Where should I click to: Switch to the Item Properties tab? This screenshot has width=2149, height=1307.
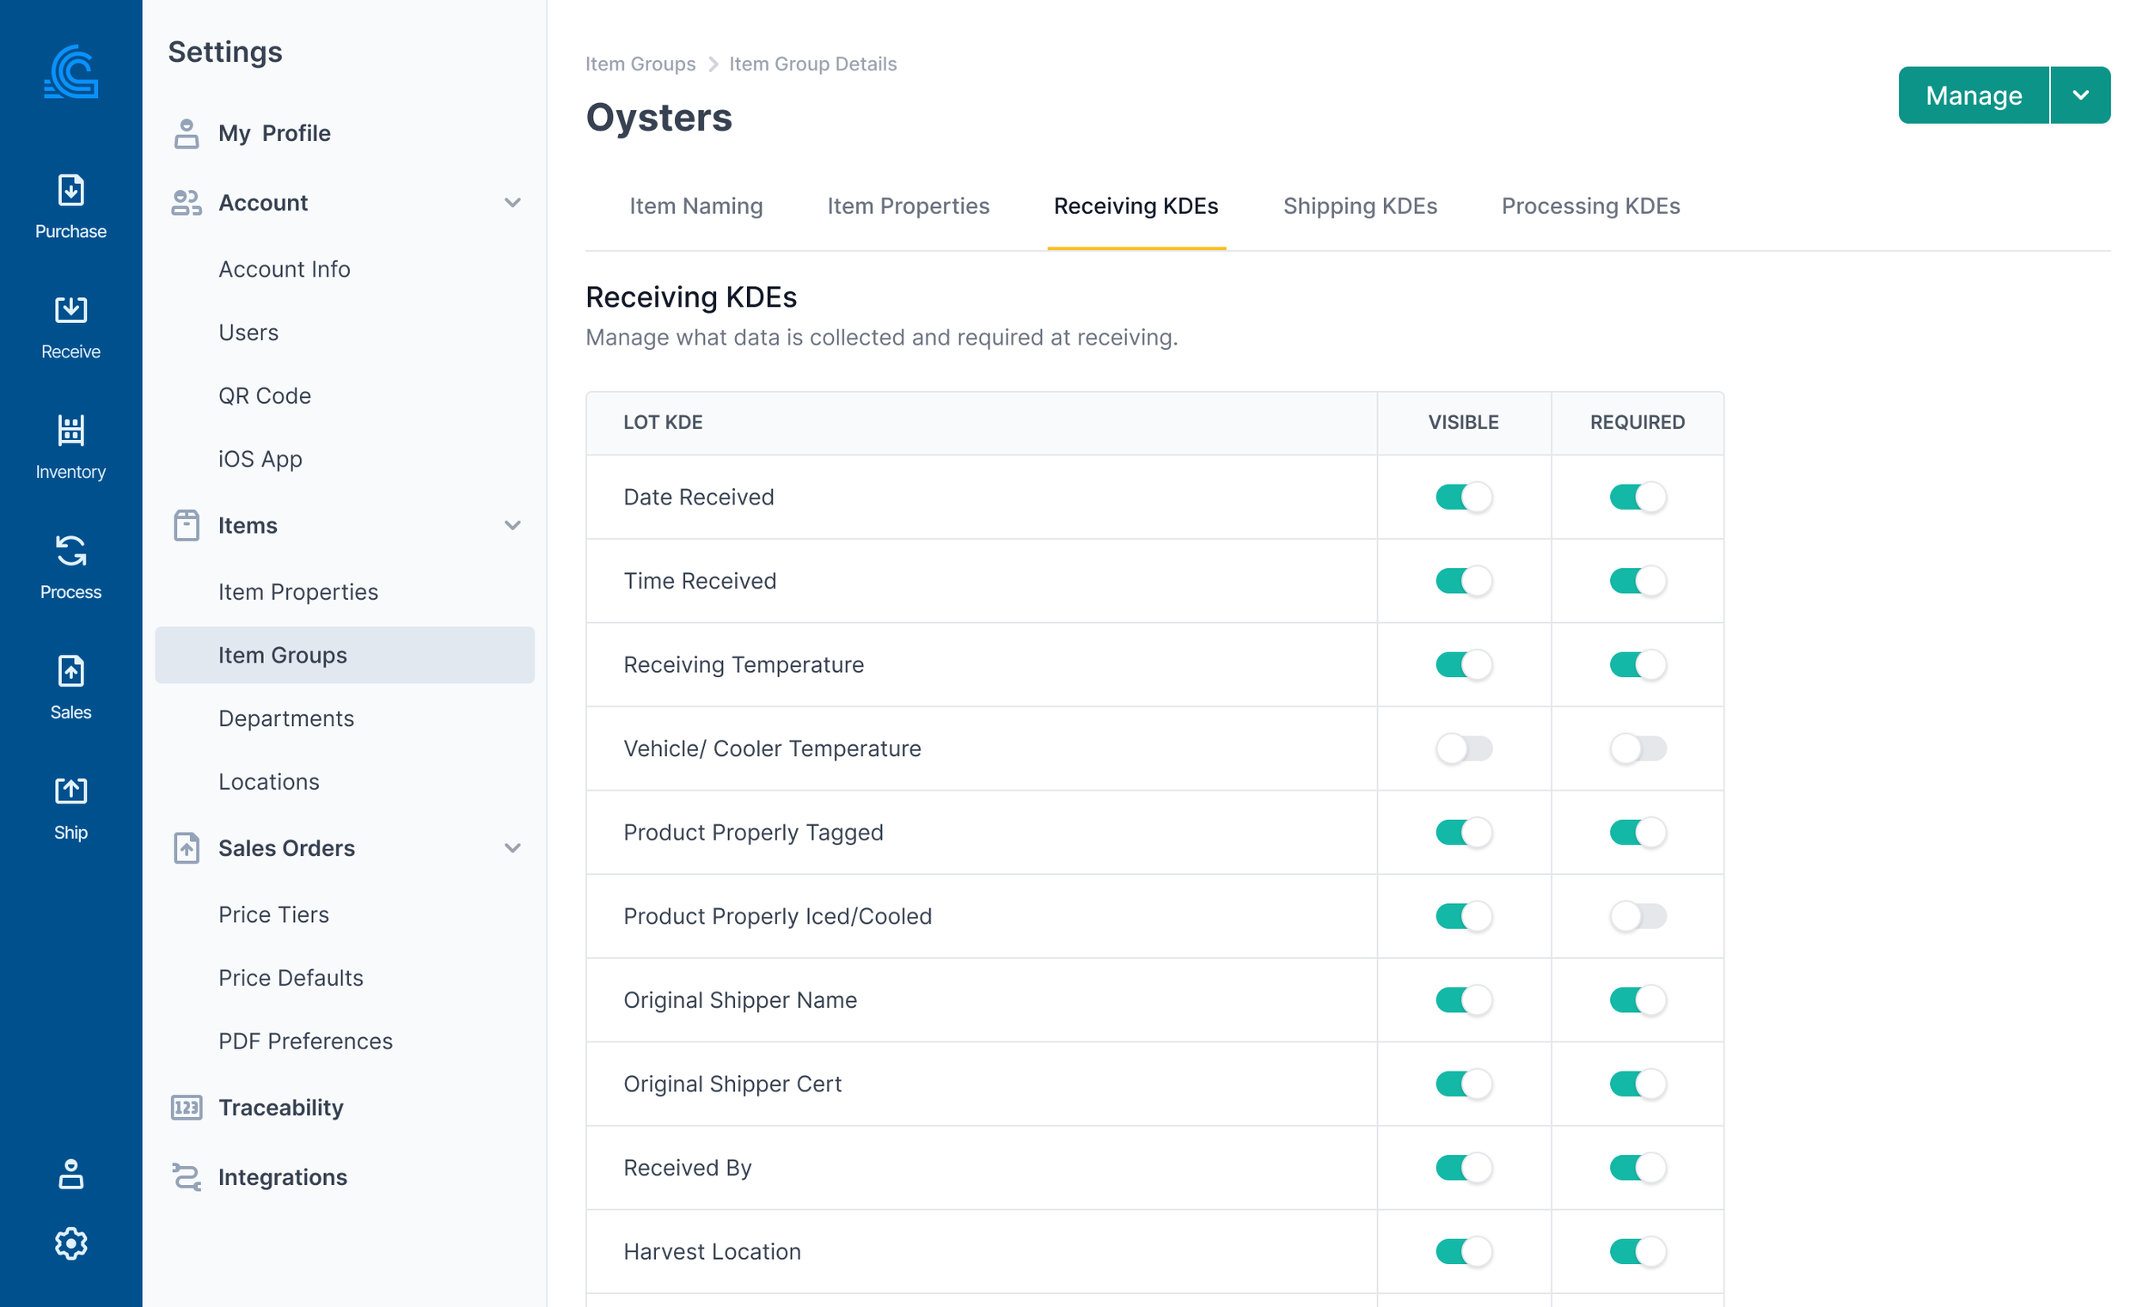click(x=907, y=205)
